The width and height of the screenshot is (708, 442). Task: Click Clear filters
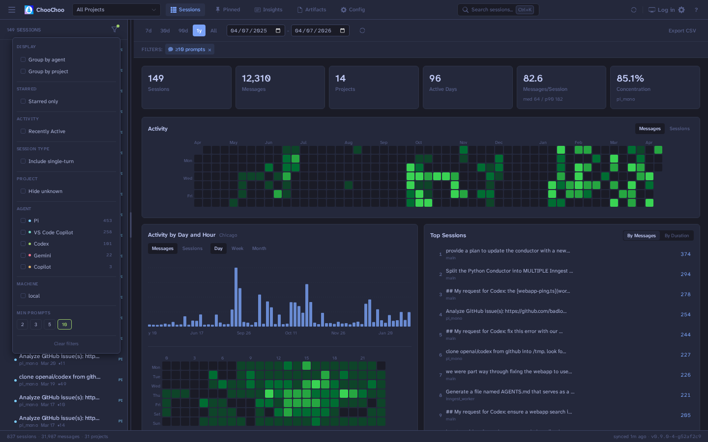coord(66,343)
